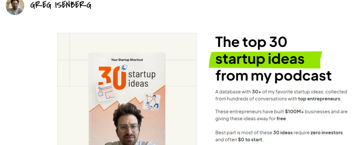Click the Greg Isenberg handwritten logo
The width and height of the screenshot is (361, 145).
click(61, 5)
